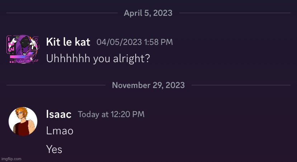Open the Kit le kat username
Viewport: 297px width, 162px height.
tap(68, 42)
